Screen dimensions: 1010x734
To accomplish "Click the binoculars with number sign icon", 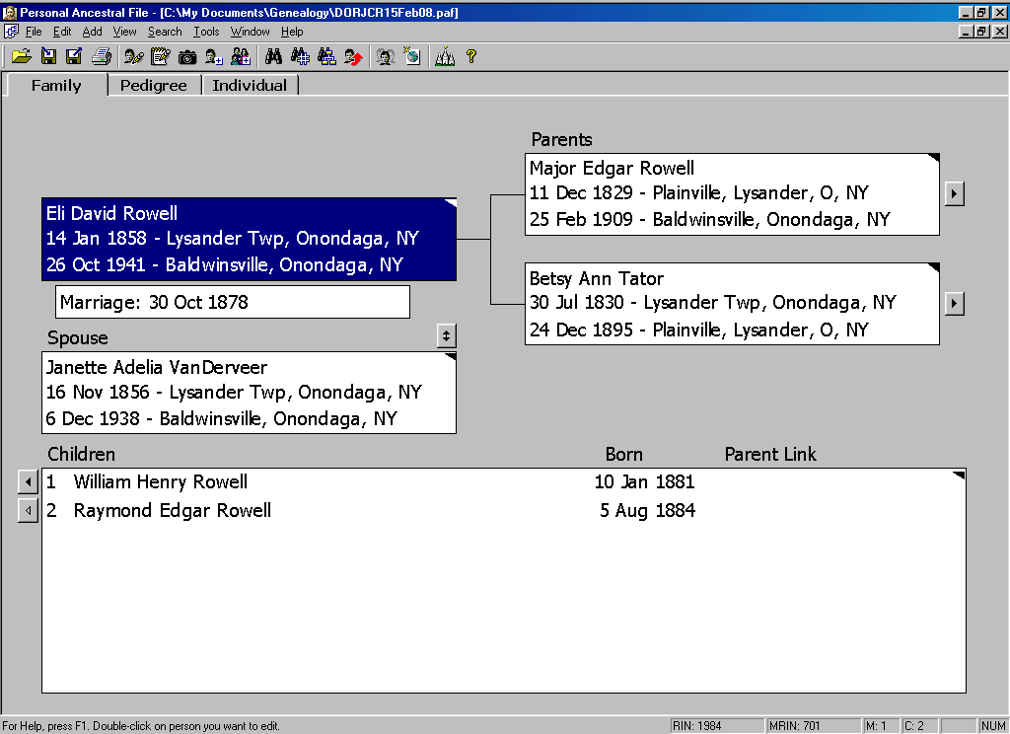I will click(300, 56).
